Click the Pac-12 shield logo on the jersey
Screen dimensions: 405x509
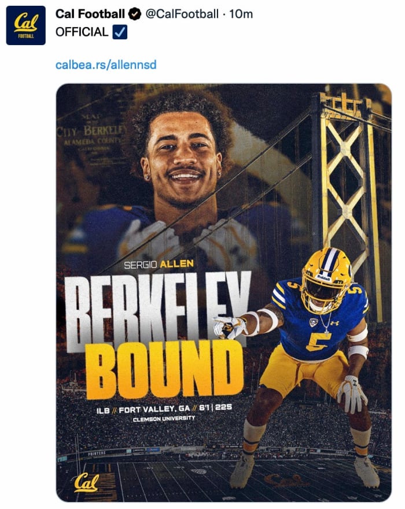click(314, 322)
